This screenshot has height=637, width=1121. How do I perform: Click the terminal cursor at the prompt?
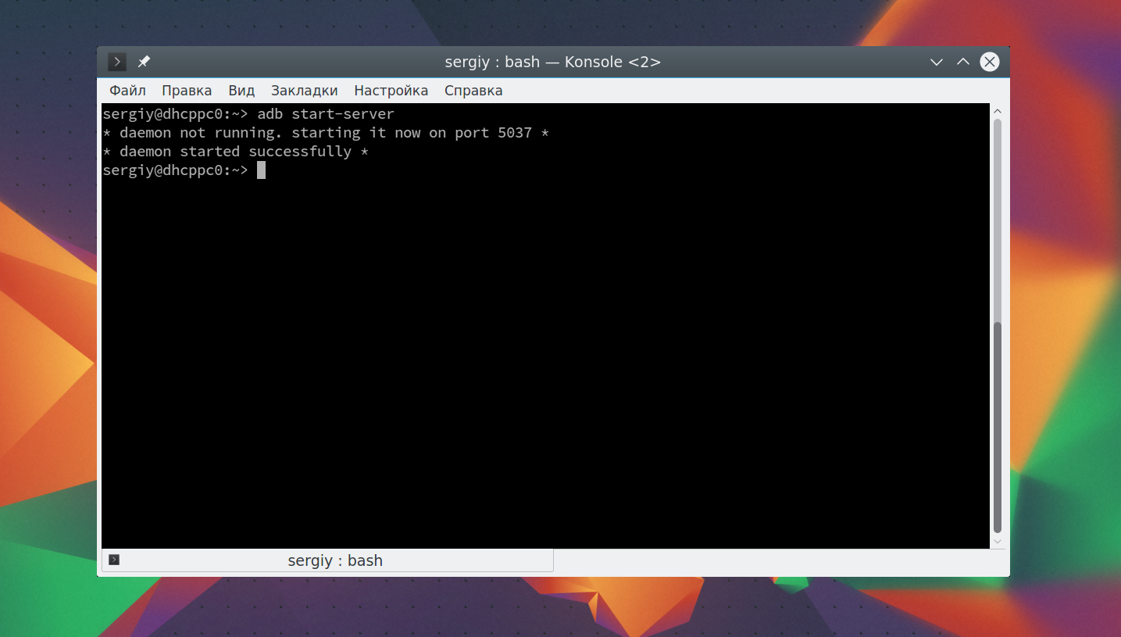click(262, 170)
